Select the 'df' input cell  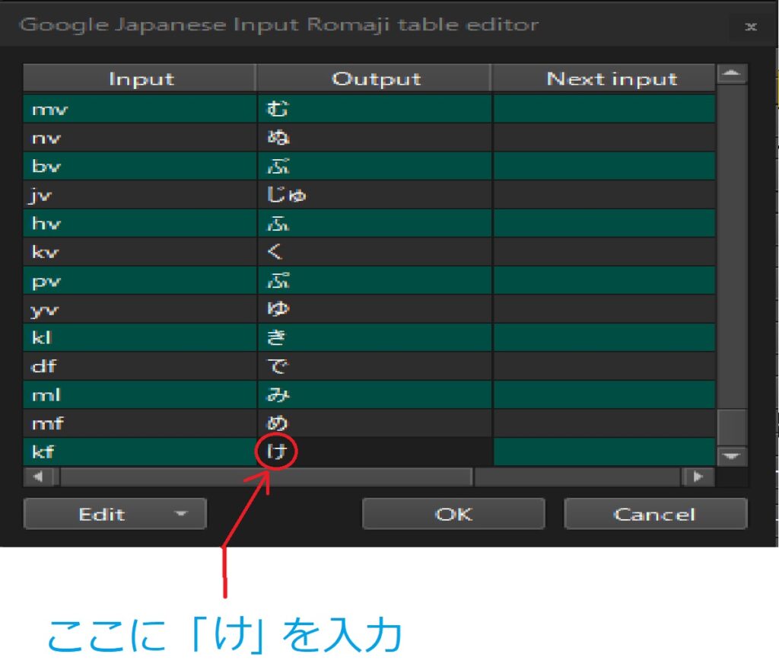[x=140, y=366]
